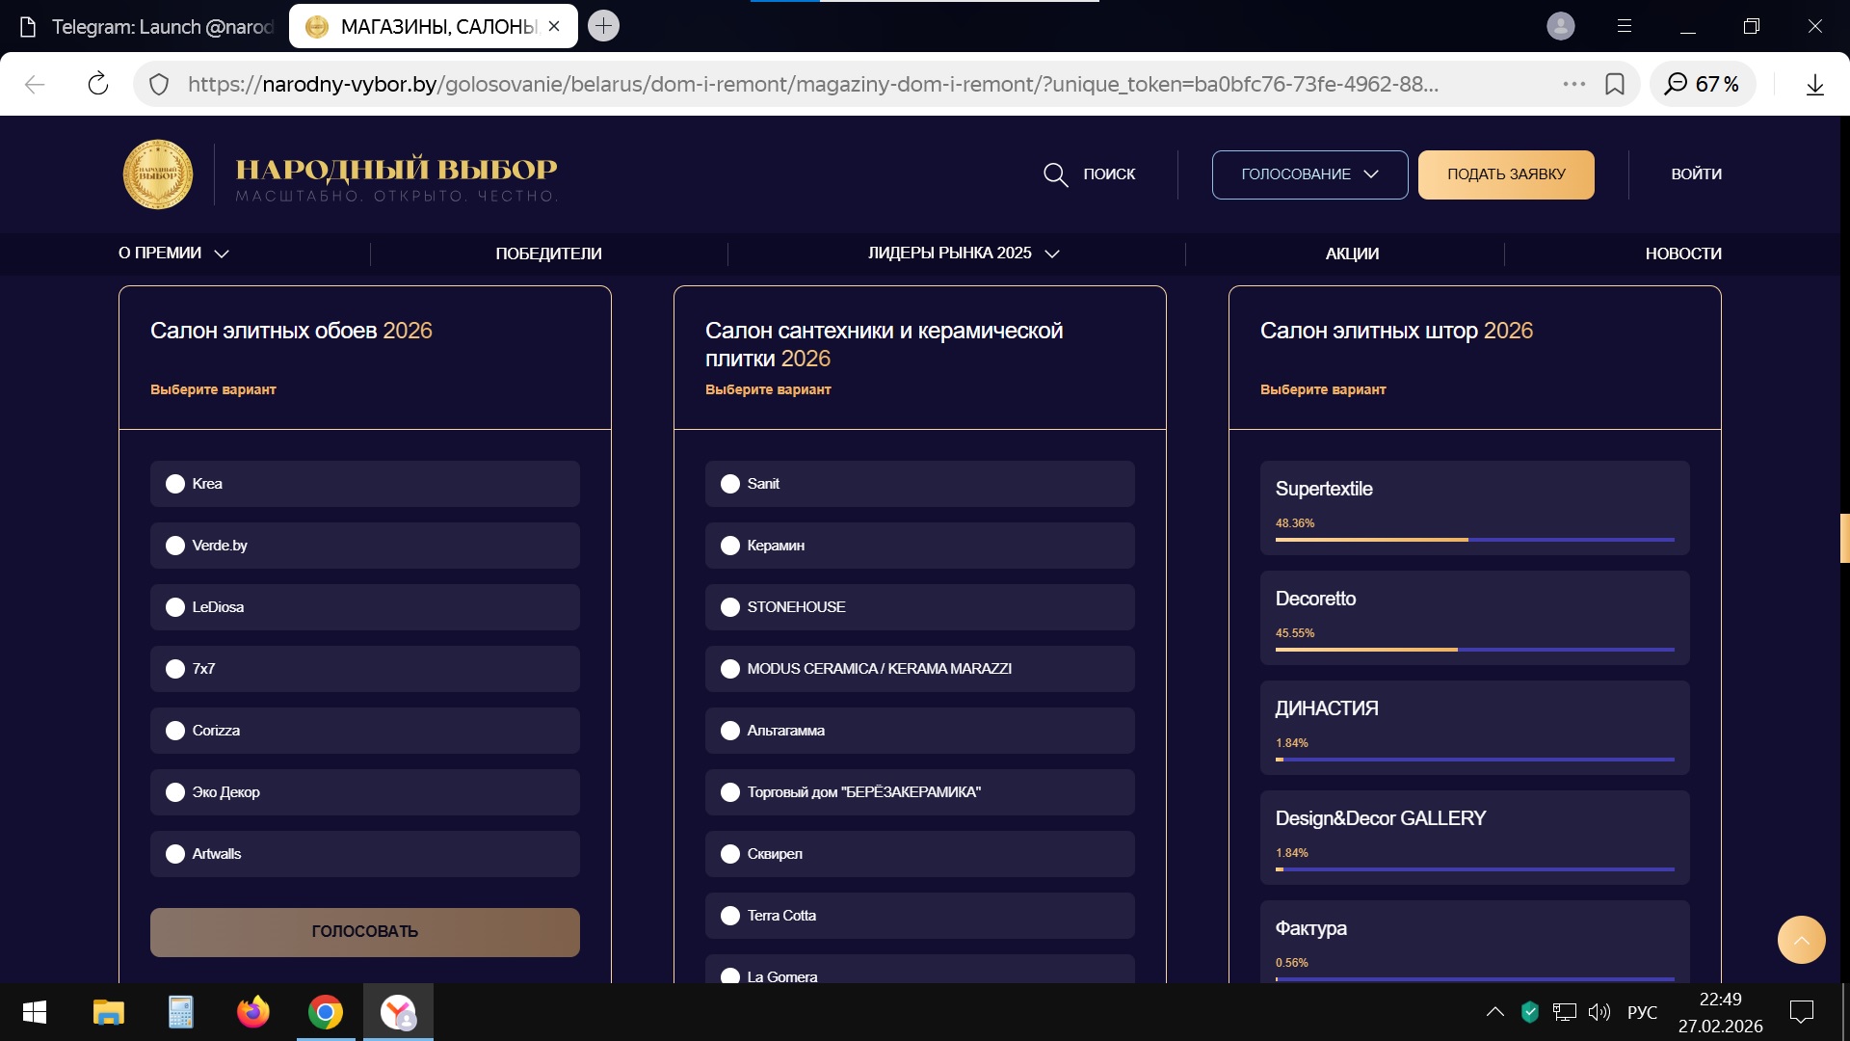Reload the page with the refresh icon
1850x1041 pixels.
point(97,84)
